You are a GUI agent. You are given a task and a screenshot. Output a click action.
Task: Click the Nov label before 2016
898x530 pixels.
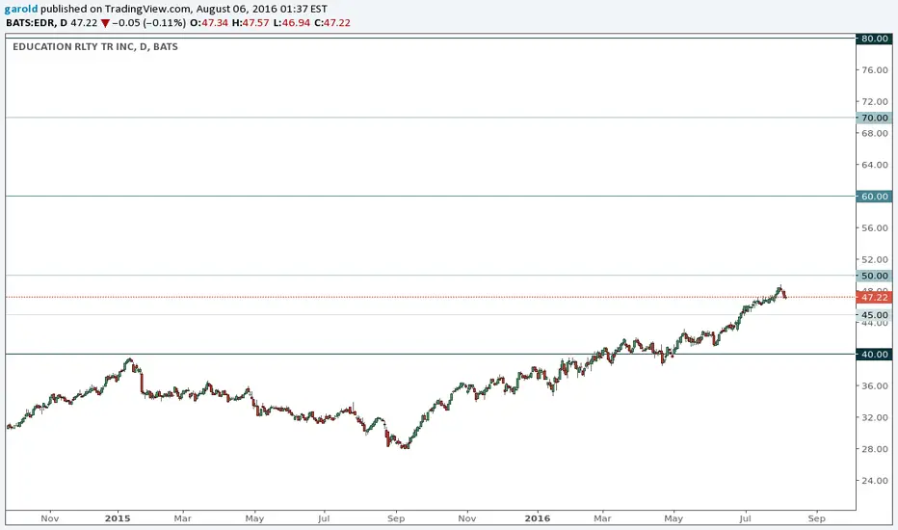[466, 518]
